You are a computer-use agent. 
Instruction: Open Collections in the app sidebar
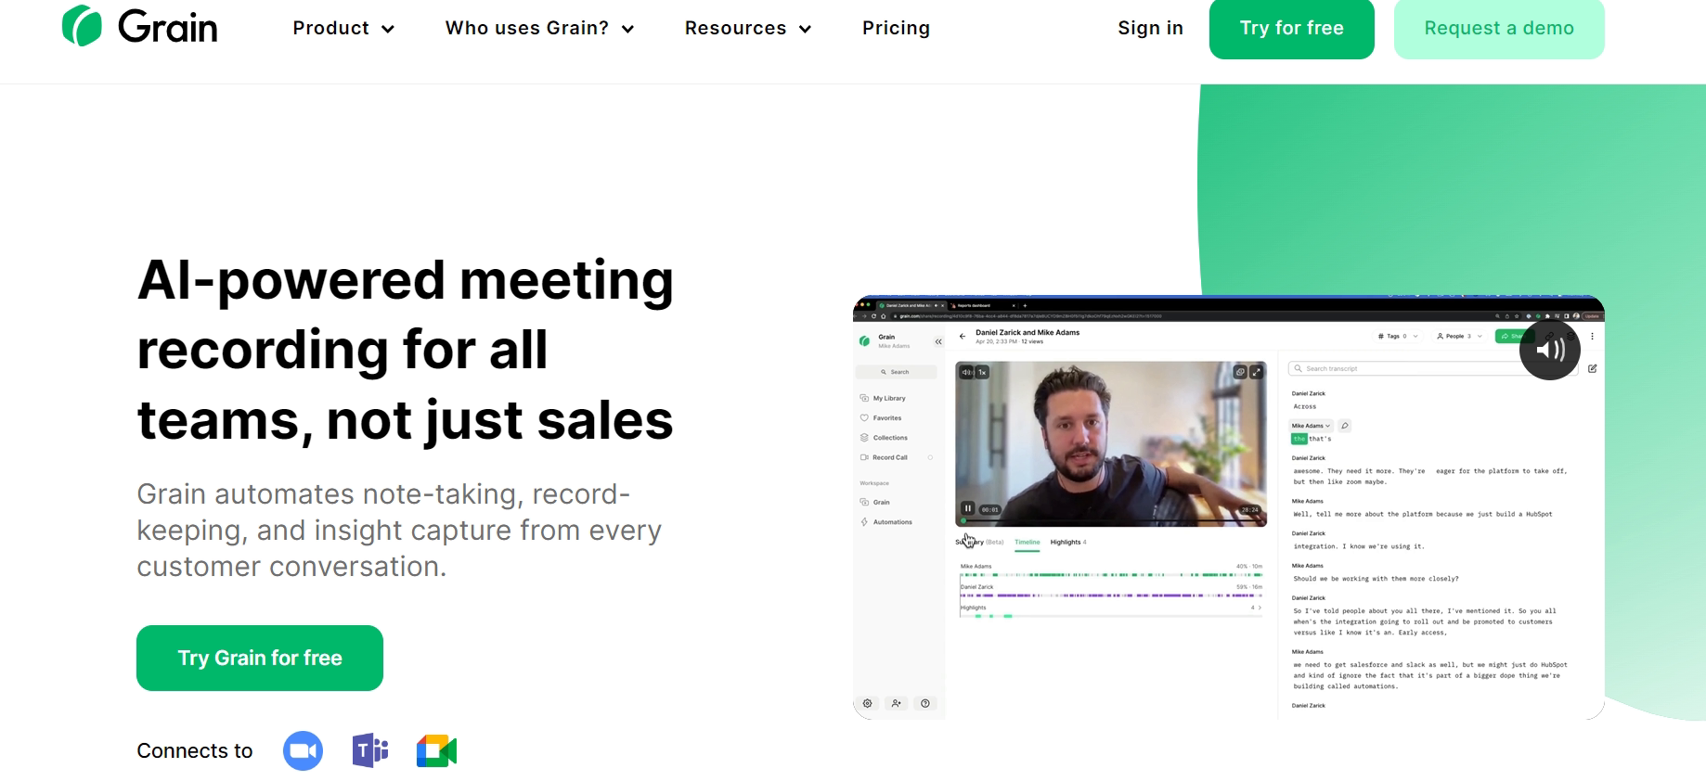(884, 437)
